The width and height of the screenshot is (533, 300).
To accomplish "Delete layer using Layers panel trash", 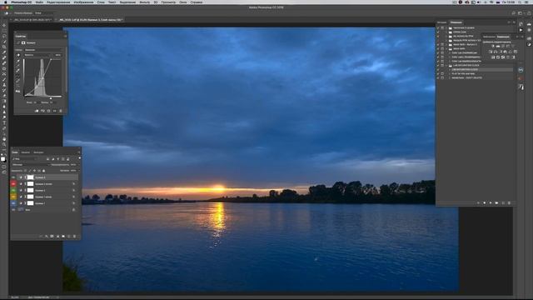I will (74, 236).
